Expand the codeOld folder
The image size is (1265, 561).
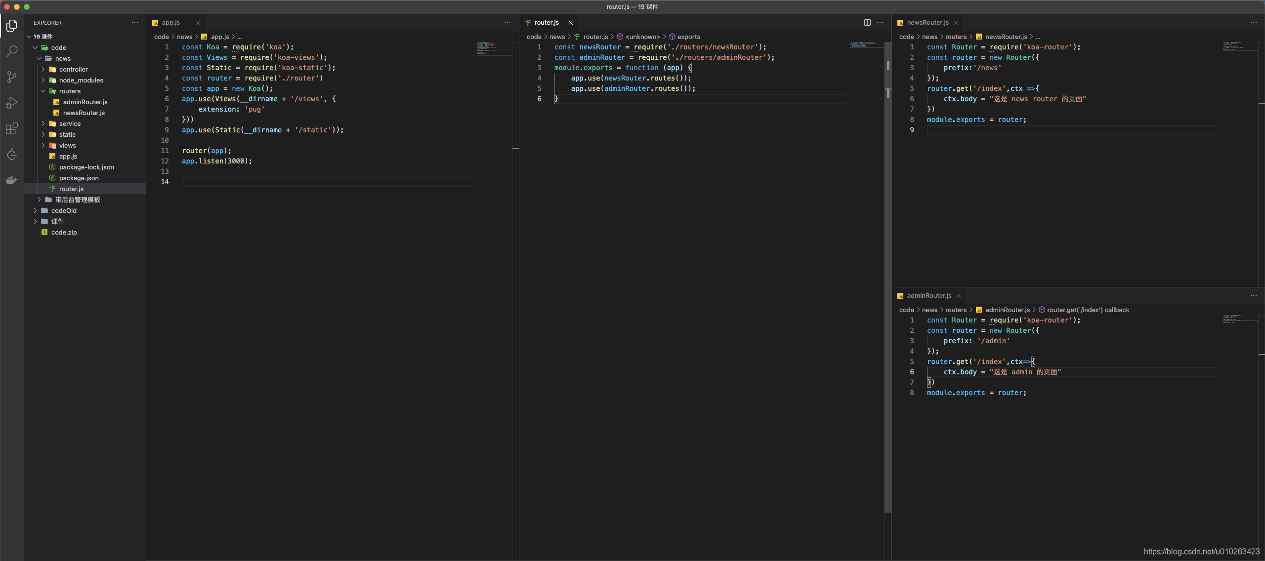click(x=85, y=210)
